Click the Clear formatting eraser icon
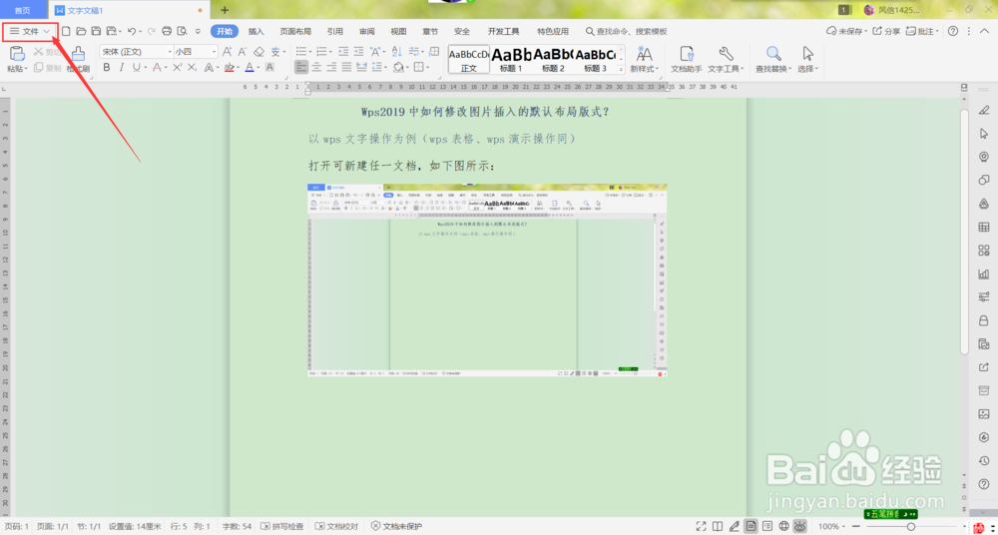 click(x=258, y=52)
